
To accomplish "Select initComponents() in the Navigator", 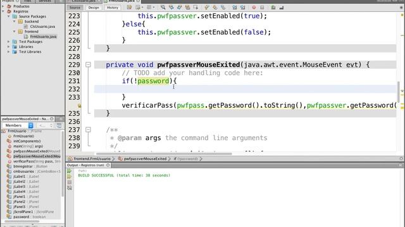I will coord(27,141).
